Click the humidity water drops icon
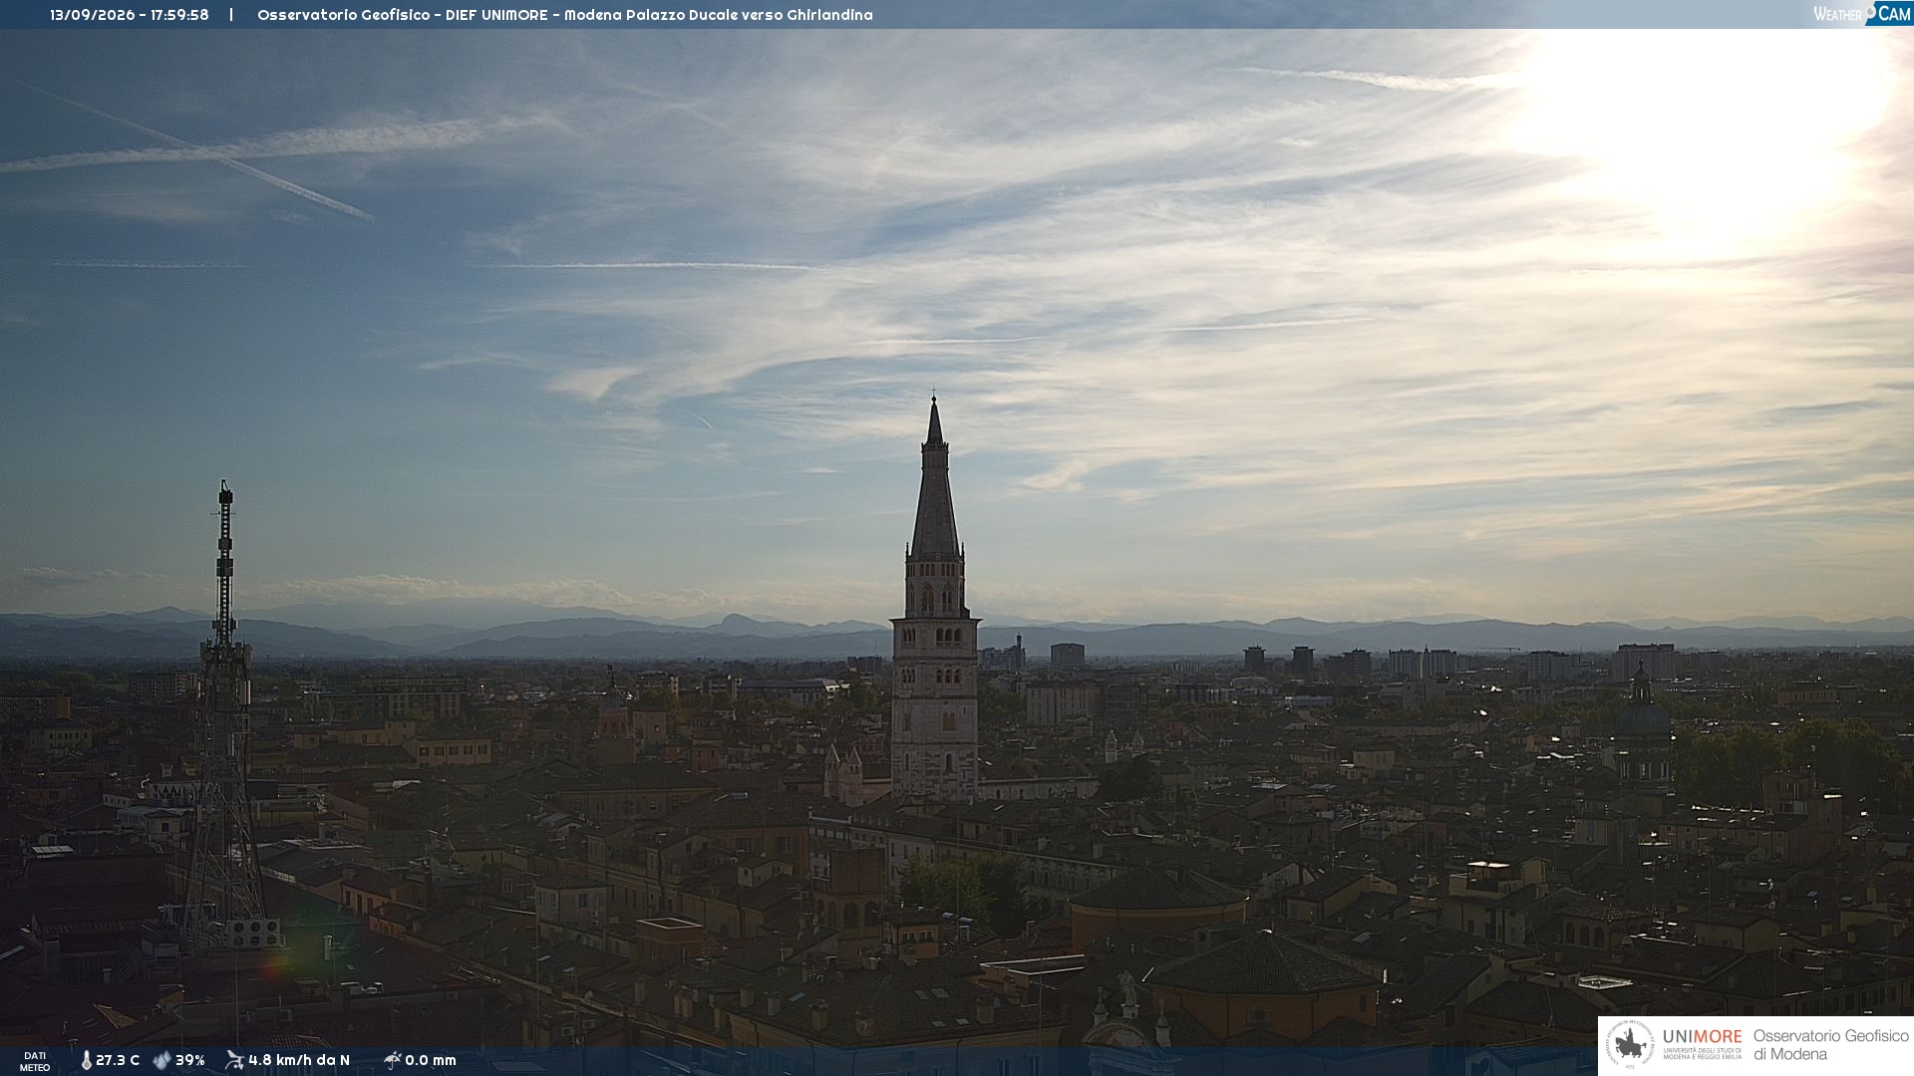The width and height of the screenshot is (1914, 1076). pyautogui.click(x=161, y=1061)
